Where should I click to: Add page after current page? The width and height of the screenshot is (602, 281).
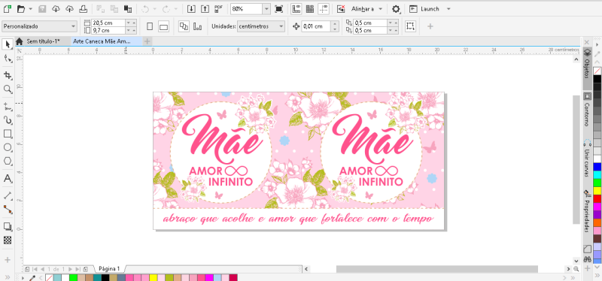[86, 269]
